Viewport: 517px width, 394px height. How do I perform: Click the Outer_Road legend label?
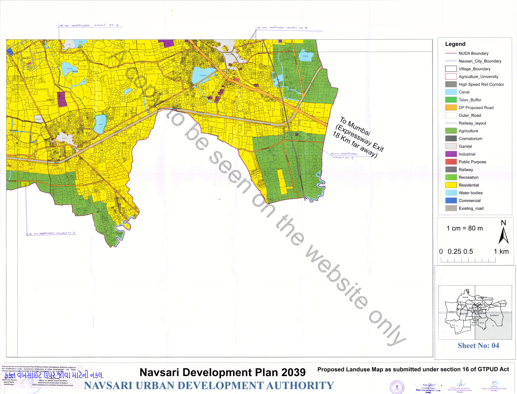[x=470, y=115]
